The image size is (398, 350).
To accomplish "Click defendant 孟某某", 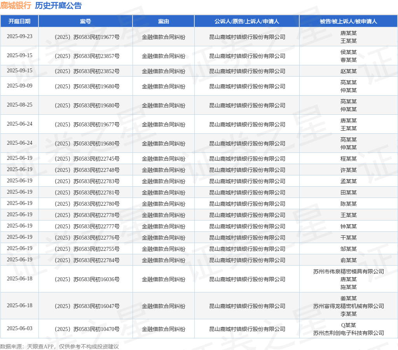I will coord(349,181).
